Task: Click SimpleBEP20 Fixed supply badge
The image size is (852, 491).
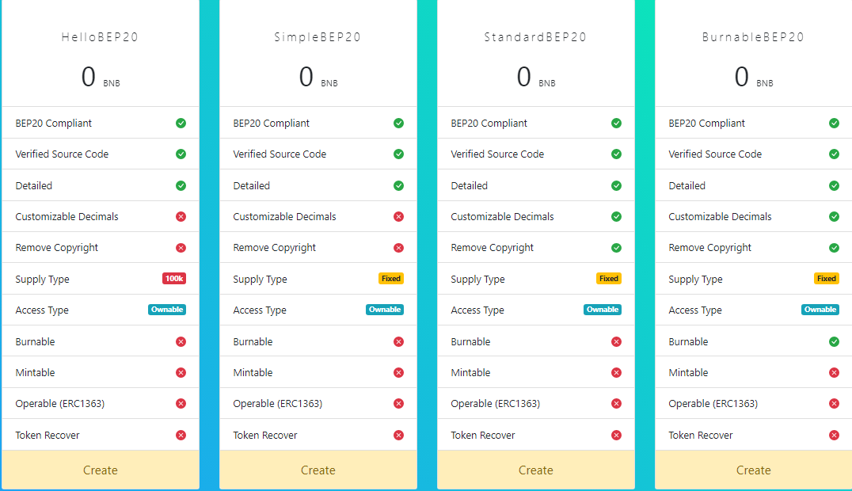Action: coord(391,279)
